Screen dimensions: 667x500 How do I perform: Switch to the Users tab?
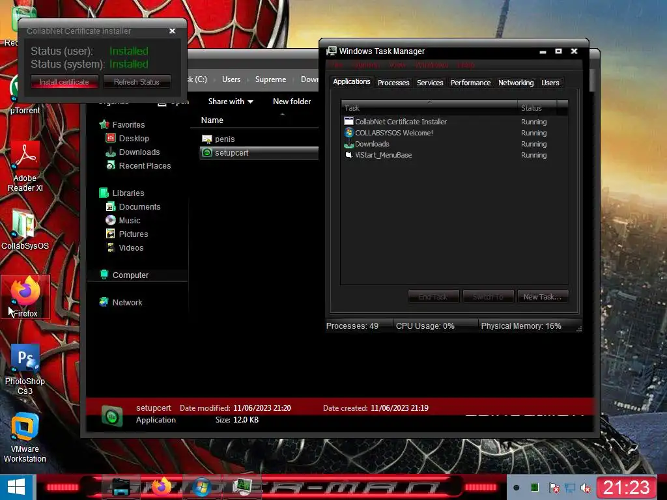click(x=550, y=83)
